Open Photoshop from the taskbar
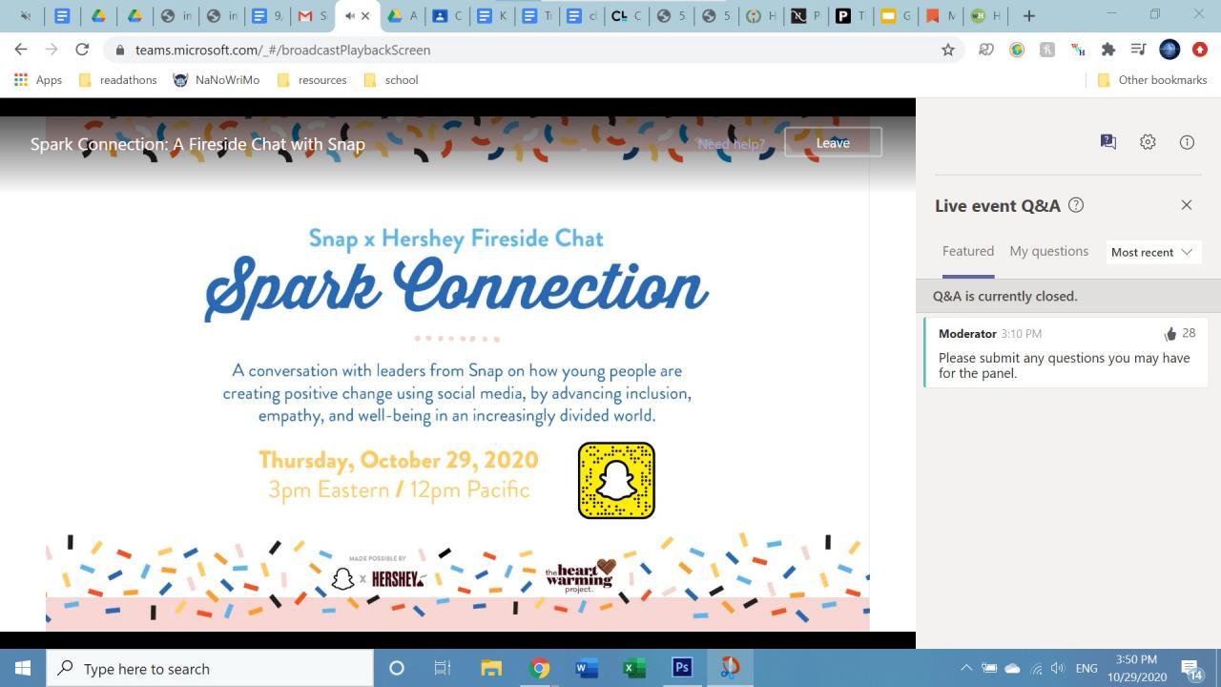 point(682,668)
